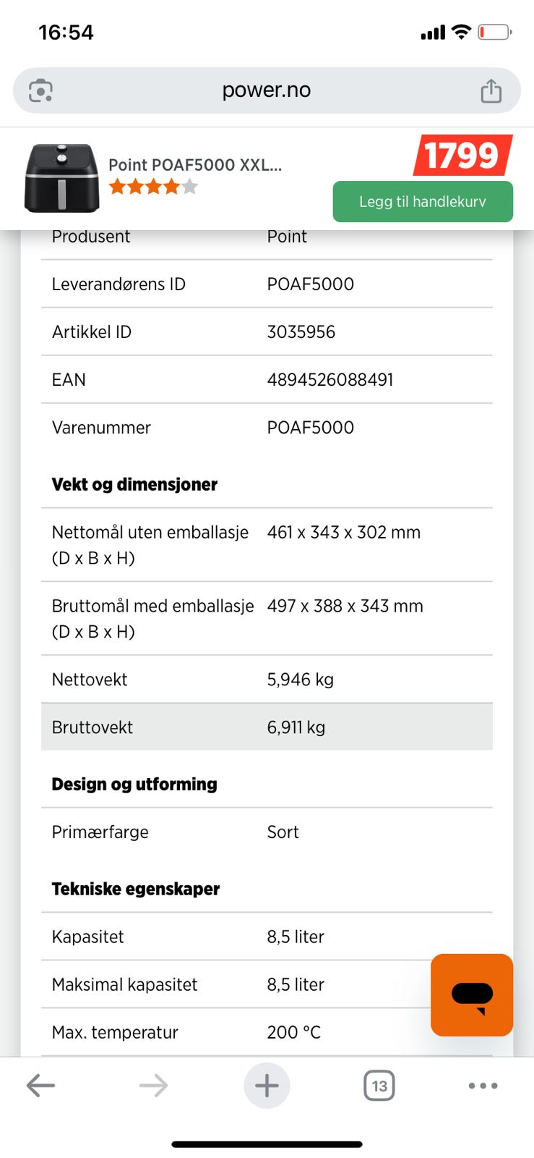Tap the Tekniske egenskaper section heading
Image resolution: width=534 pixels, height=1158 pixels.
136,889
